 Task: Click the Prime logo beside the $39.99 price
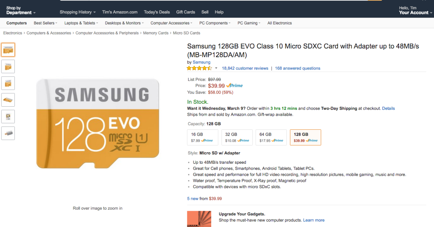(x=234, y=86)
